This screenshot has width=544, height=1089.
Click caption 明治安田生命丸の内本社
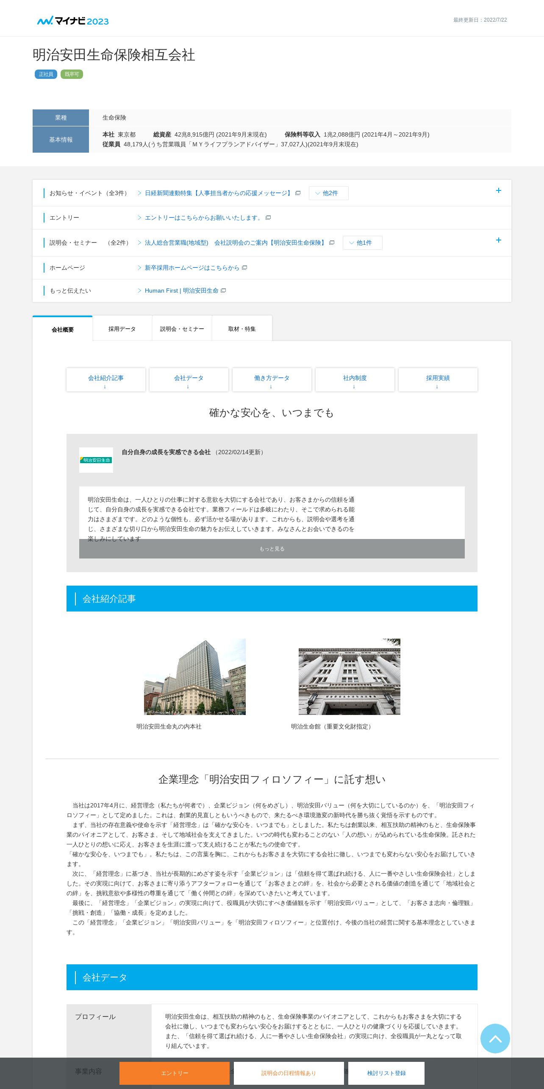[169, 727]
